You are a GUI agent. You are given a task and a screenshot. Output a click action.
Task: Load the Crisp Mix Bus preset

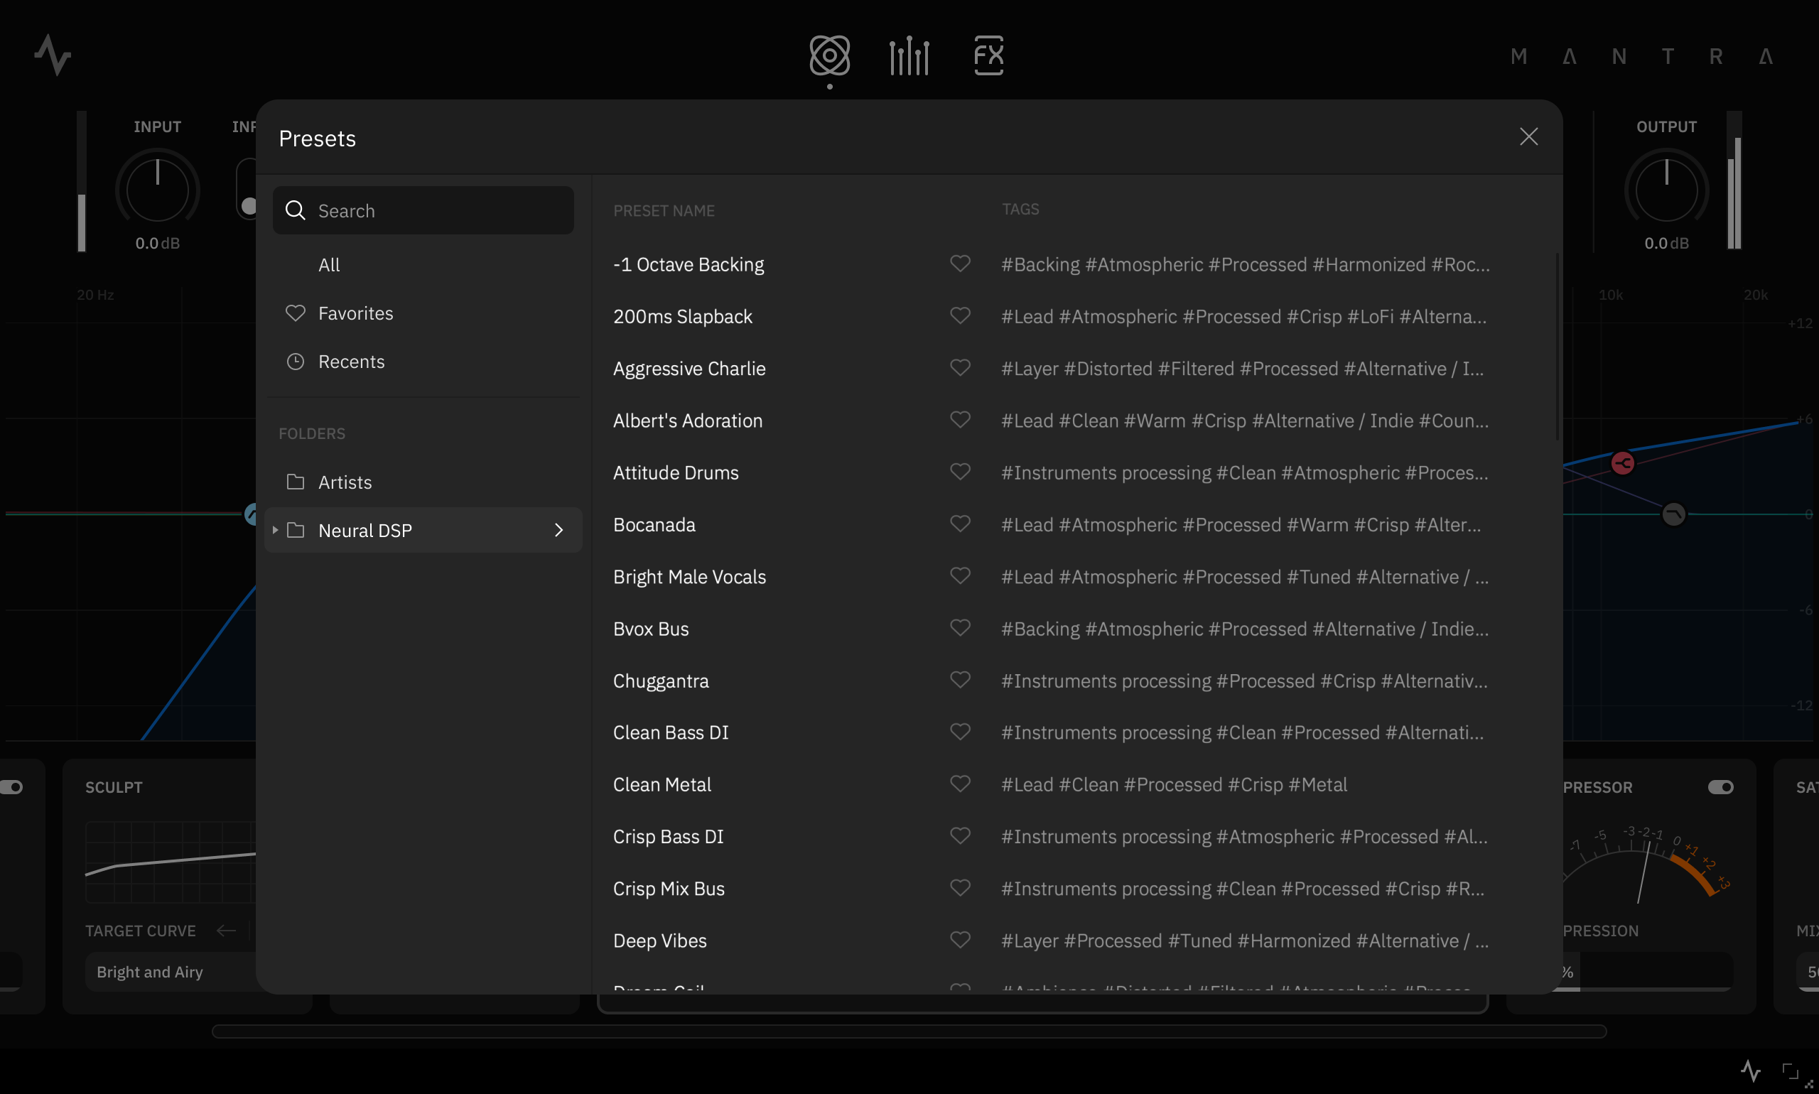tap(669, 889)
